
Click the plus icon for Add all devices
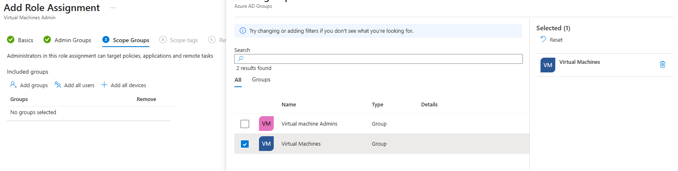tap(104, 85)
